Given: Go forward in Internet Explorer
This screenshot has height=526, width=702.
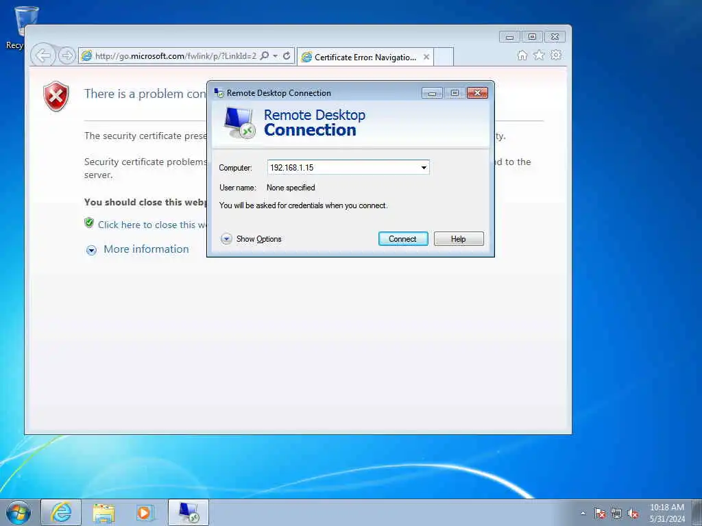Looking at the screenshot, I should point(66,56).
